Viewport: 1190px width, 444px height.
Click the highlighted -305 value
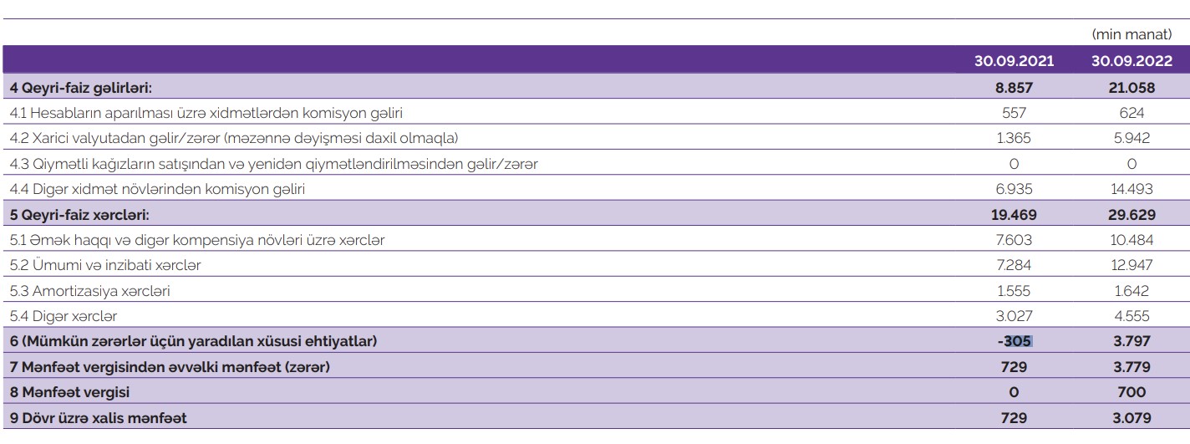pyautogui.click(x=1016, y=341)
